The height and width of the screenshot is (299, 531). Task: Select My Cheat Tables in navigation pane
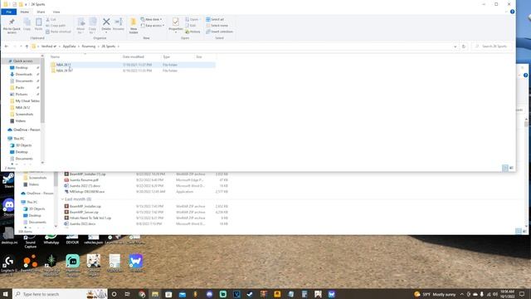27,101
